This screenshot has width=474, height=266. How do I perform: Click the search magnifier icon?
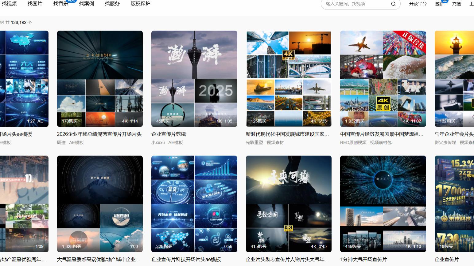coord(393,4)
